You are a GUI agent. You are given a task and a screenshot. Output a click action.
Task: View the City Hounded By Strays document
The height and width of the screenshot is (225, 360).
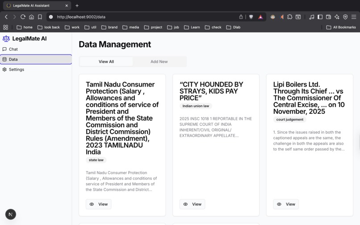tap(192, 204)
